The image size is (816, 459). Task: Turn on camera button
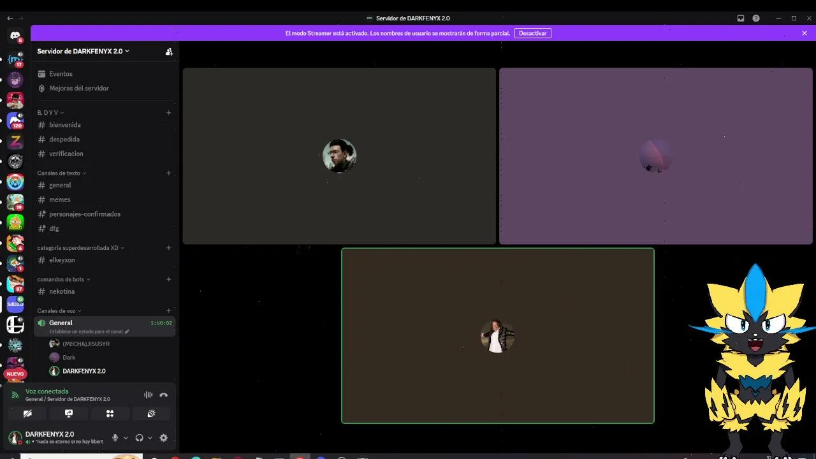(27, 414)
